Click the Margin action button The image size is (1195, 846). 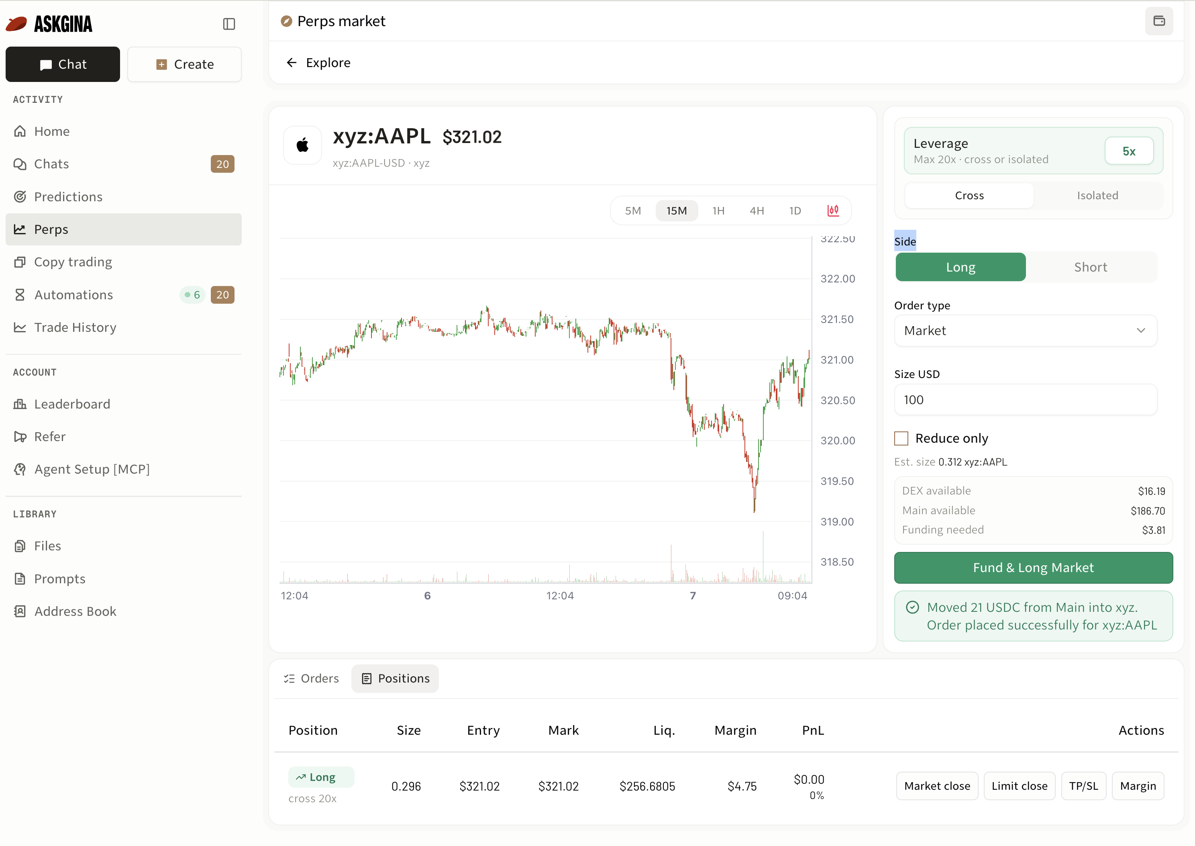pyautogui.click(x=1138, y=786)
